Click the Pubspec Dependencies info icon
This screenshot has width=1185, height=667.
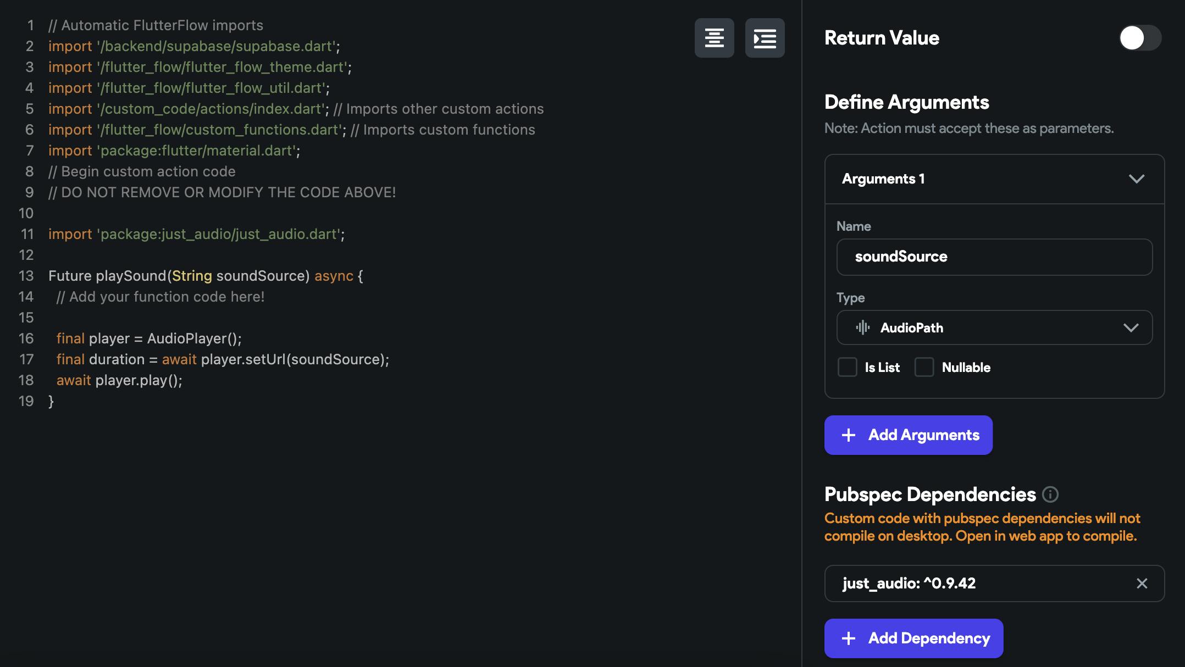(1050, 494)
